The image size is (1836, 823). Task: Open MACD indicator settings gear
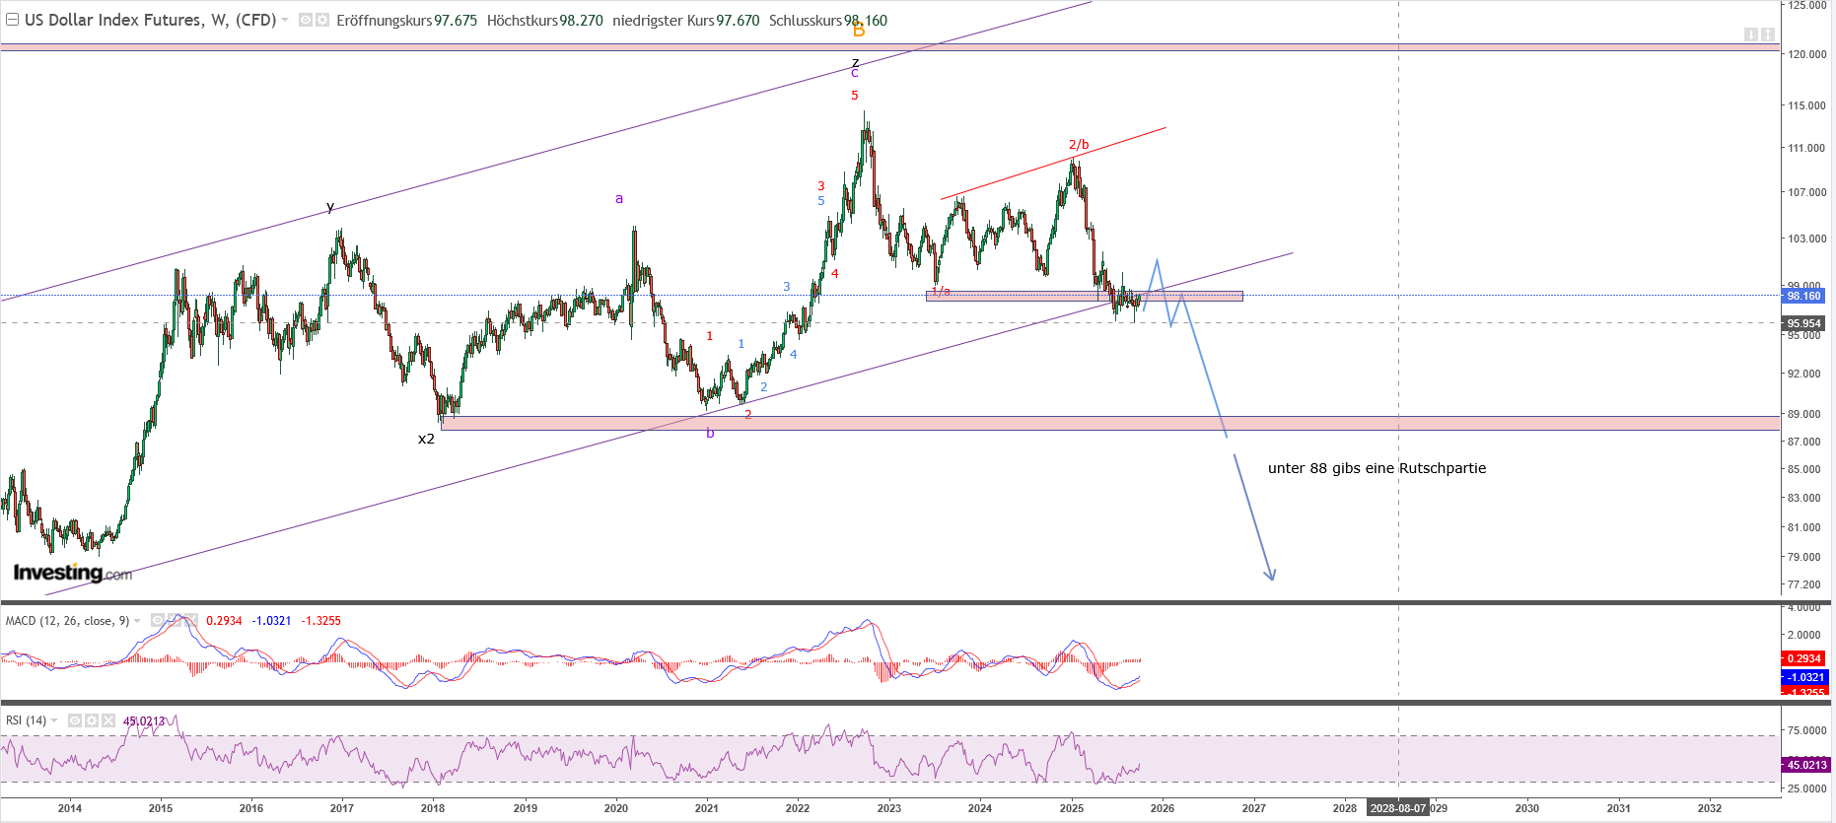(175, 621)
